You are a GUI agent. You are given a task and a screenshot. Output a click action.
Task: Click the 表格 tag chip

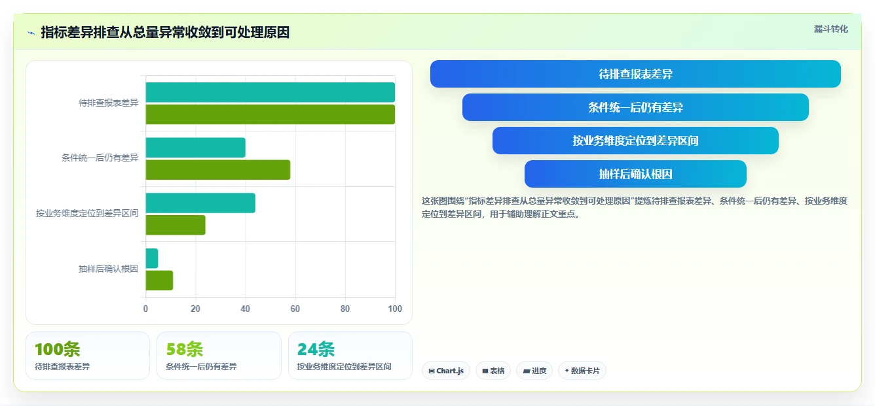pos(493,371)
